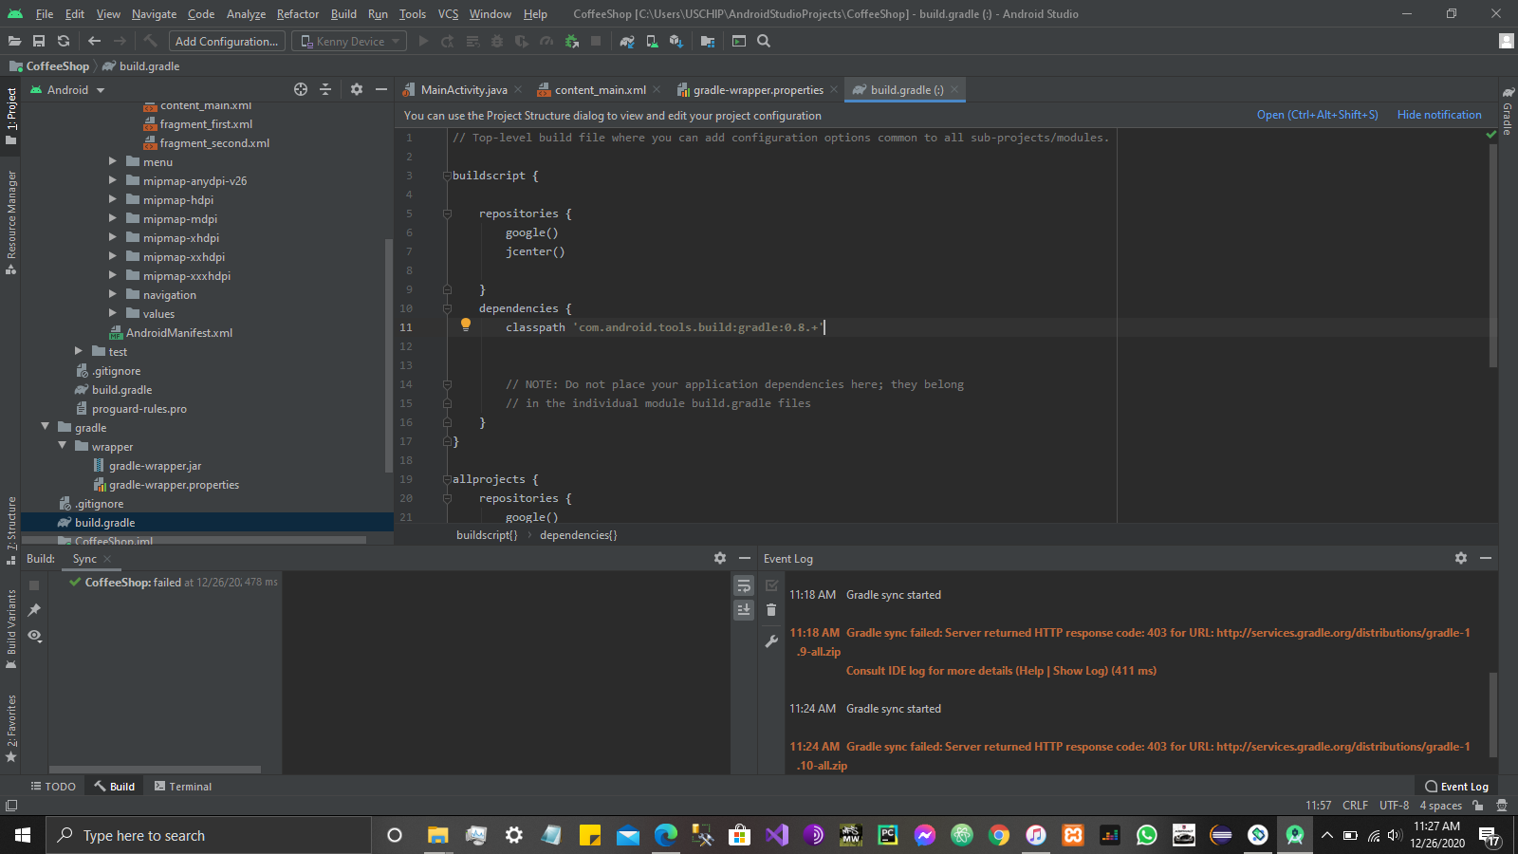This screenshot has height=854, width=1518.
Task: Open the SDK Manager icon
Action: 676,41
